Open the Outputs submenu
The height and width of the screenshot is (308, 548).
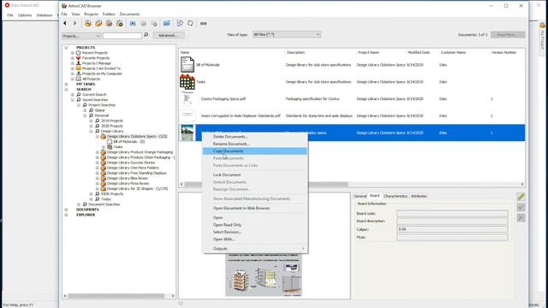click(255, 249)
